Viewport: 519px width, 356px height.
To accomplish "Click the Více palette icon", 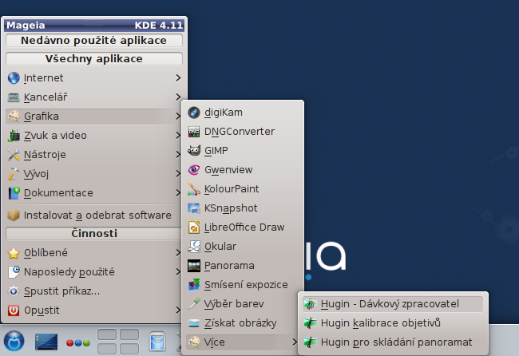I will click(x=194, y=342).
